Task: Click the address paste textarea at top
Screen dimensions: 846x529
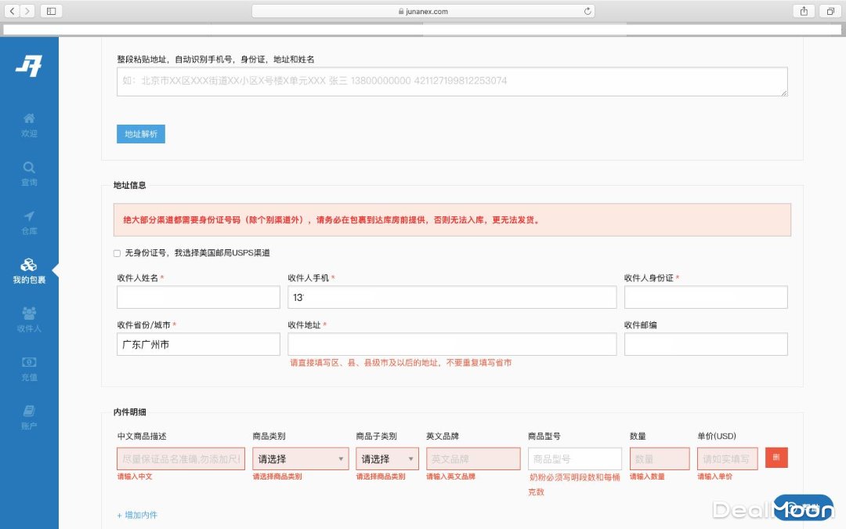Action: 452,82
